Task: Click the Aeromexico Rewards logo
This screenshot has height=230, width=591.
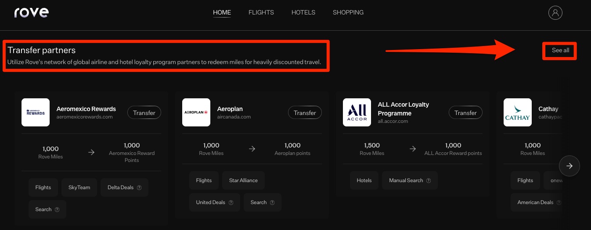Action: 36,112
